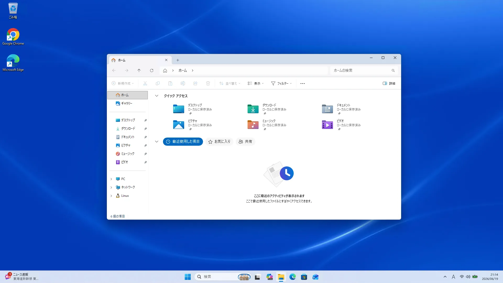Unpin ミュージック in the sidebar
Image resolution: width=503 pixels, height=283 pixels.
click(x=145, y=154)
